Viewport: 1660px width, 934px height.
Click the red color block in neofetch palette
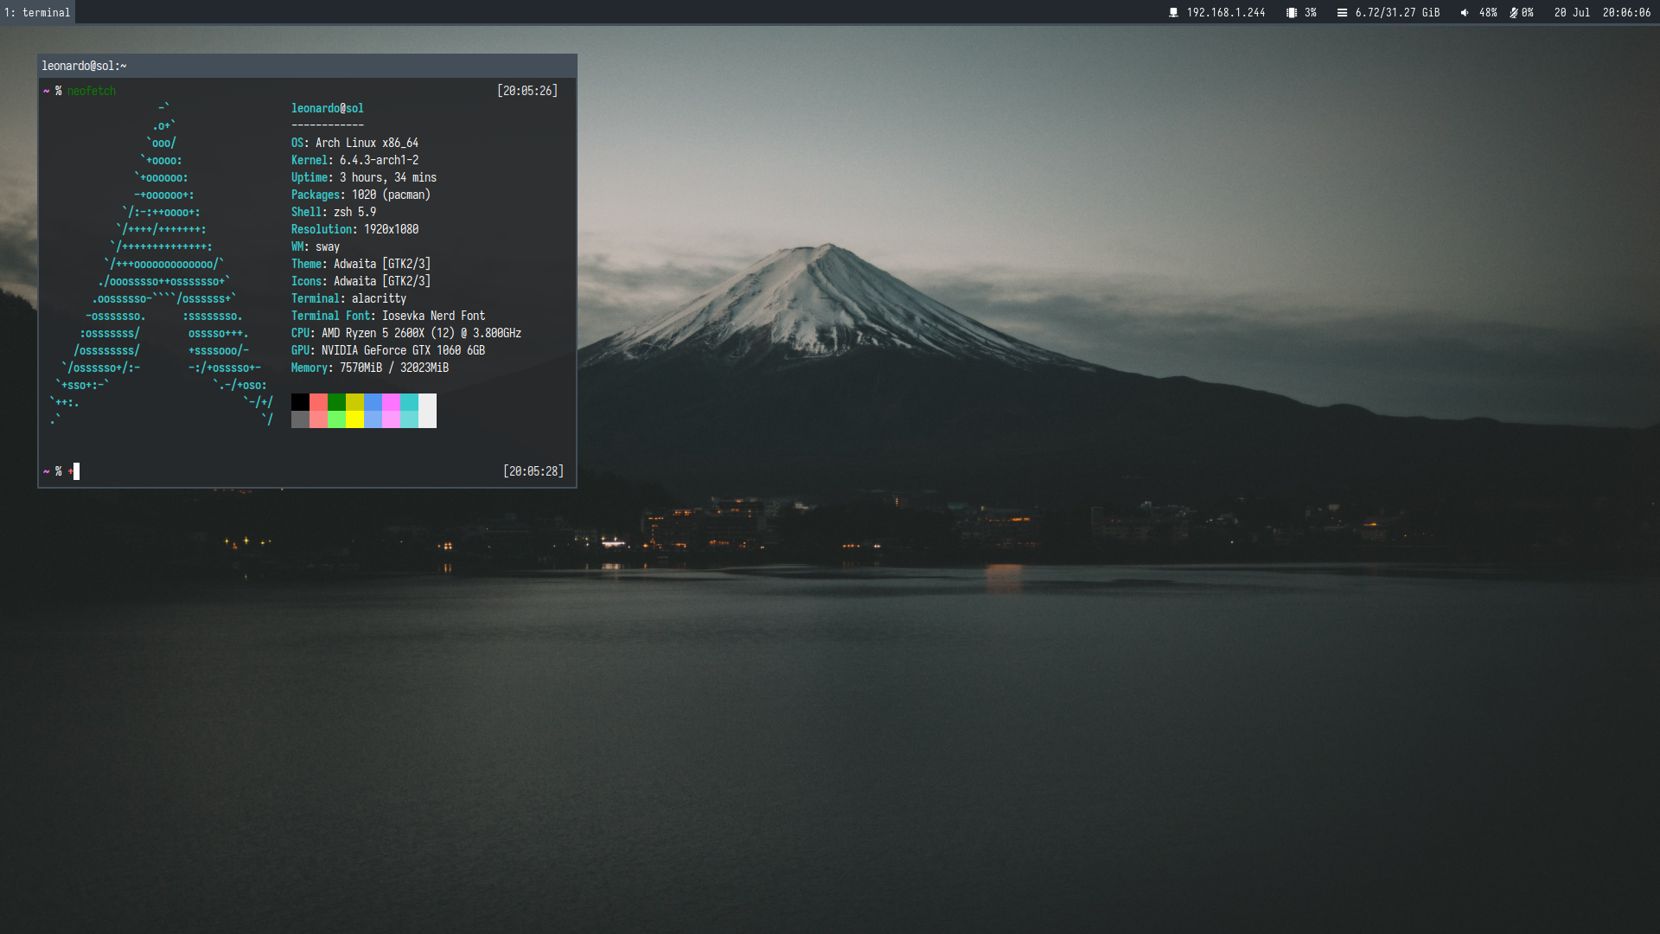[318, 402]
